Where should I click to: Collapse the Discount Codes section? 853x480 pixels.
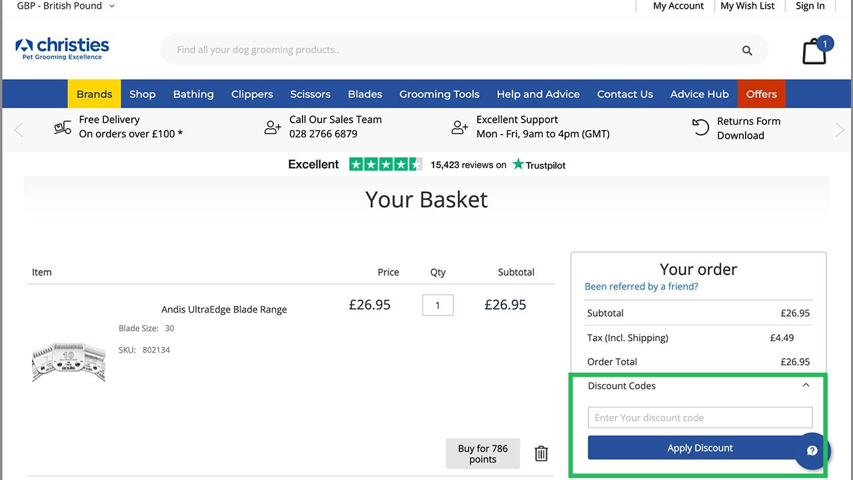806,385
